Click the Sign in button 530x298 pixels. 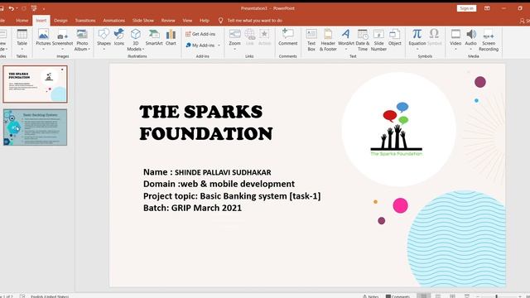pos(466,8)
